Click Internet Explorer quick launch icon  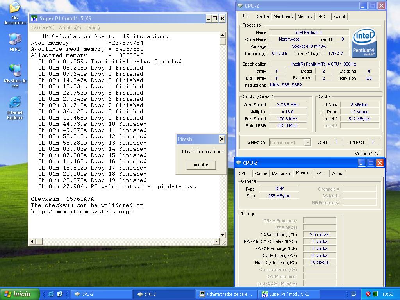coord(51,294)
